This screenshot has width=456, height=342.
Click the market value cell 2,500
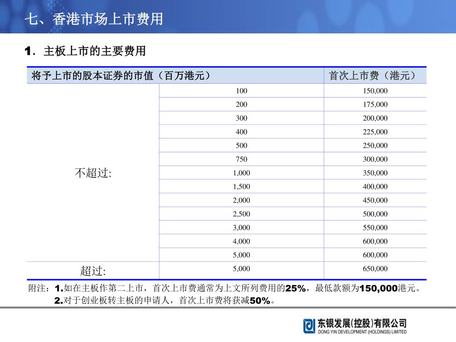[241, 214]
